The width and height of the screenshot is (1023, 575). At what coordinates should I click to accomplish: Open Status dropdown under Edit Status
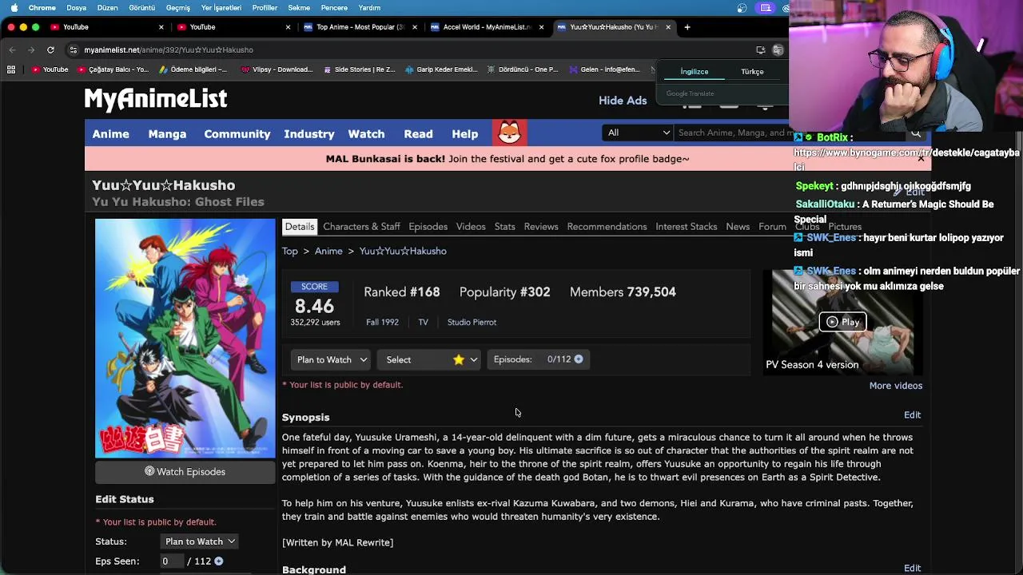pos(199,541)
